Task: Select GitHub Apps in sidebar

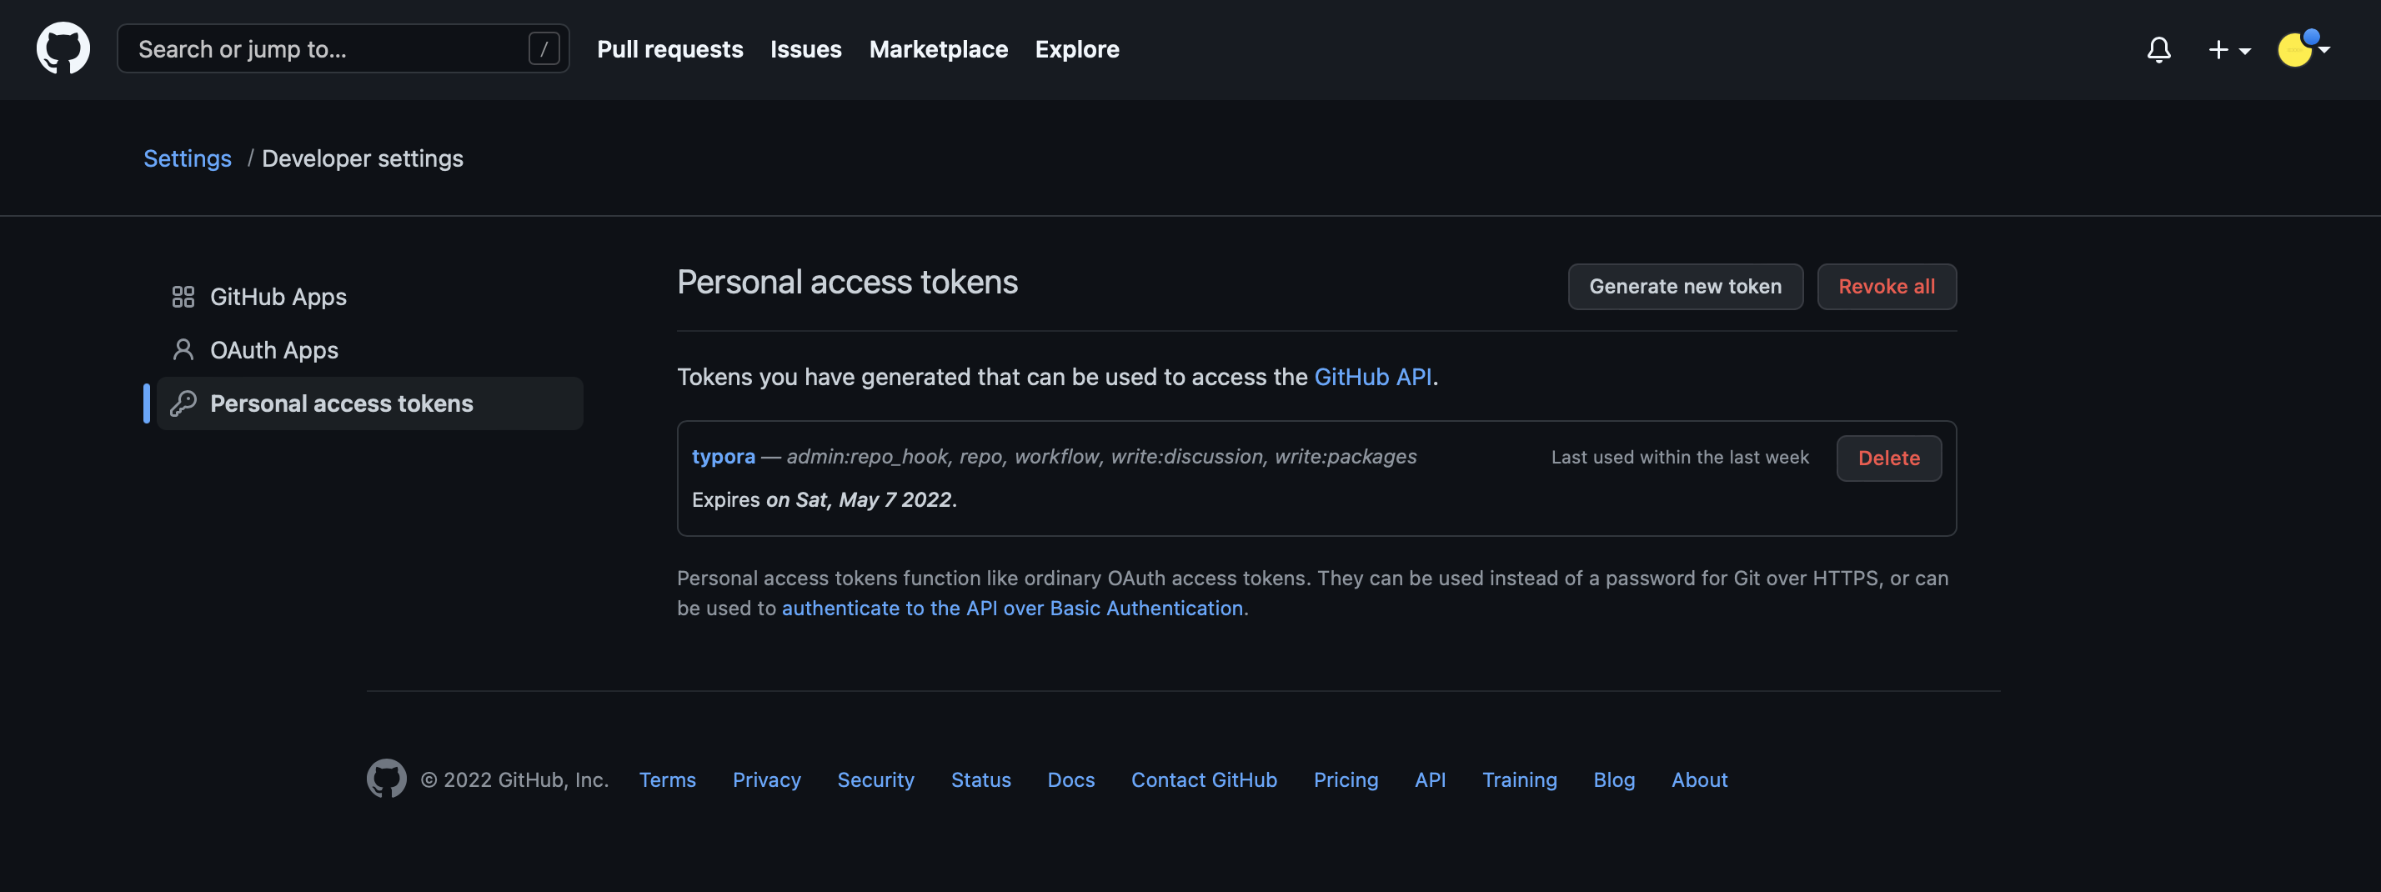Action: pyautogui.click(x=369, y=297)
